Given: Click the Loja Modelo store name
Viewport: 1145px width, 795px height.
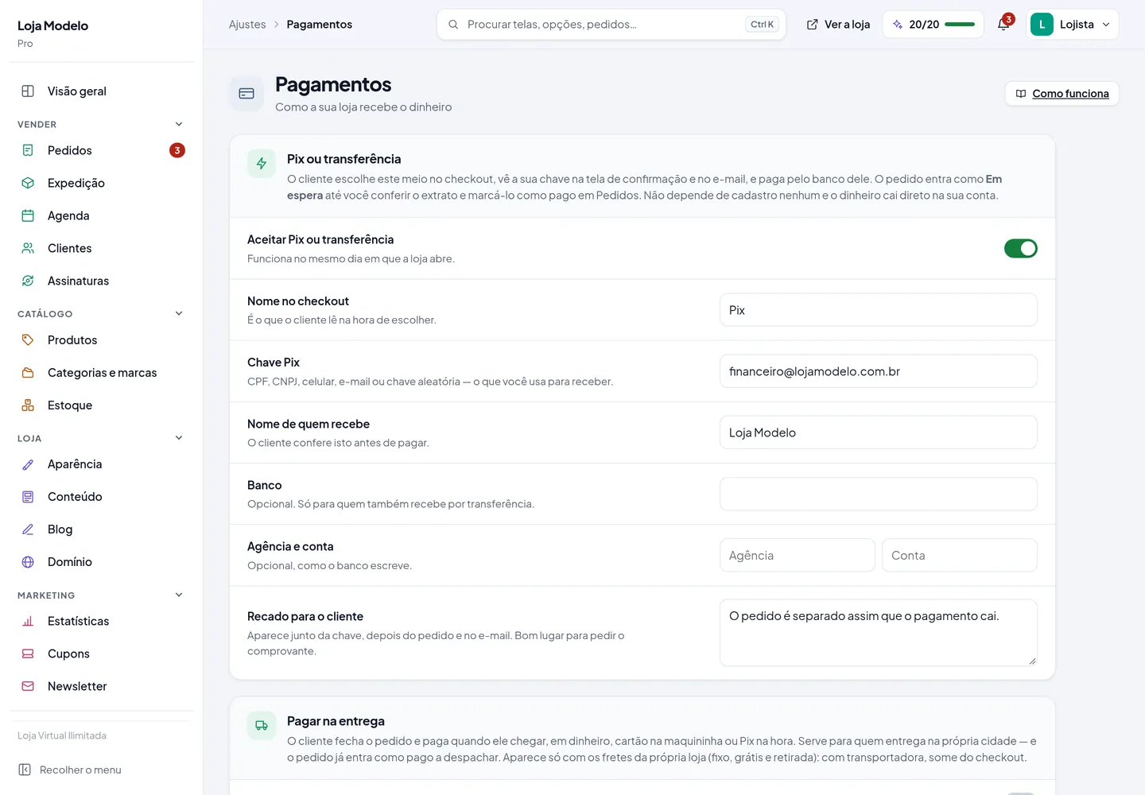Looking at the screenshot, I should [52, 25].
